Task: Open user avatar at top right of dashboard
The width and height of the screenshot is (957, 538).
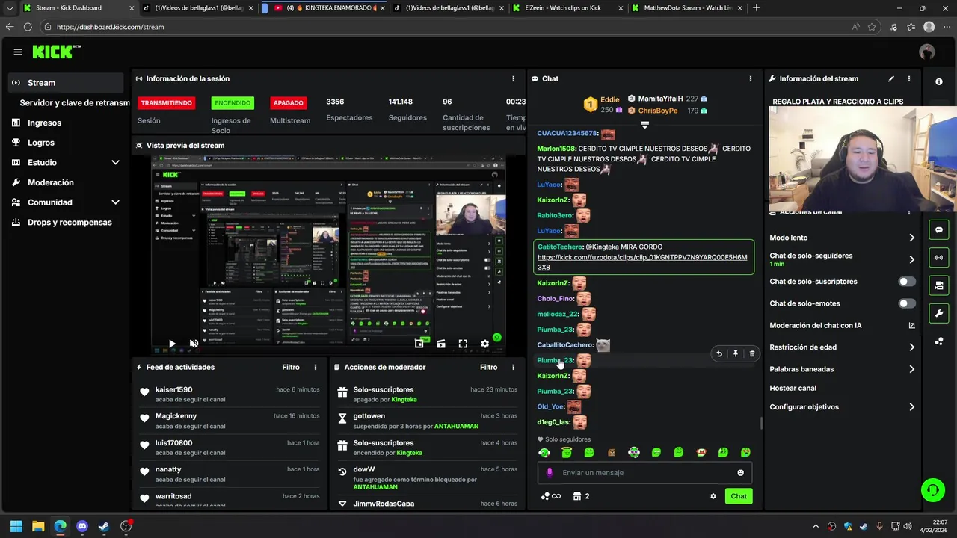Action: pyautogui.click(x=927, y=52)
